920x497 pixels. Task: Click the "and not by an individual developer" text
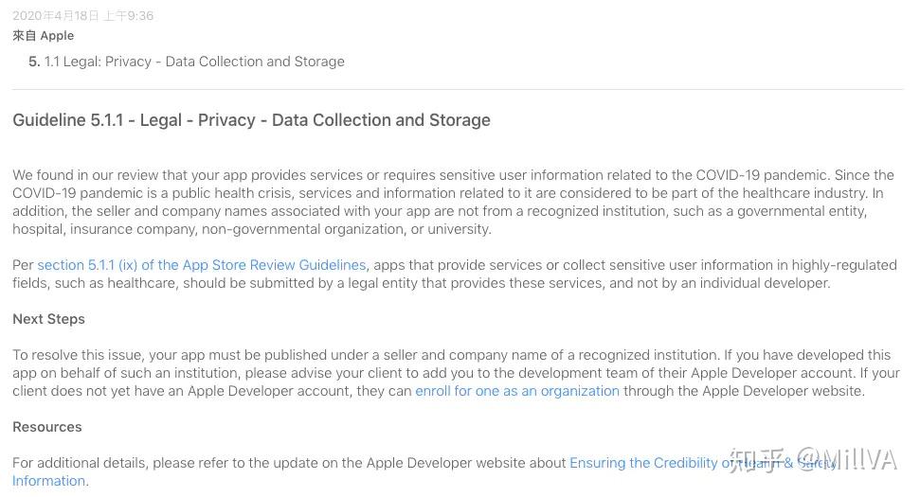point(720,283)
